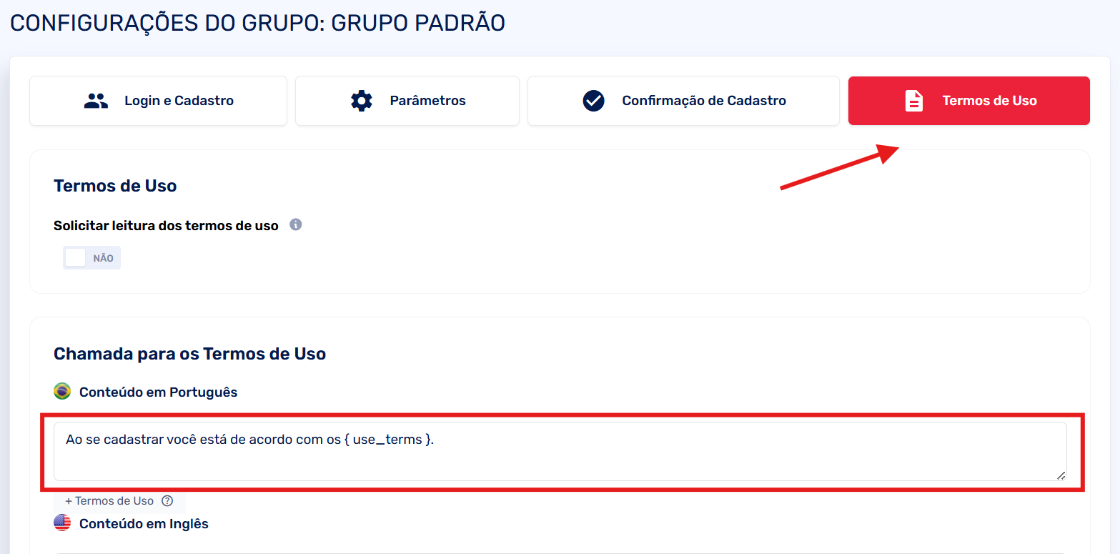Click the { use_terms } placeholder text
The width and height of the screenshot is (1120, 554).
click(387, 440)
